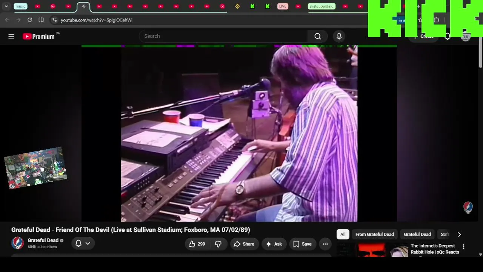Image resolution: width=483 pixels, height=272 pixels.
Task: Open more actions ellipsis menu
Action: tap(325, 244)
